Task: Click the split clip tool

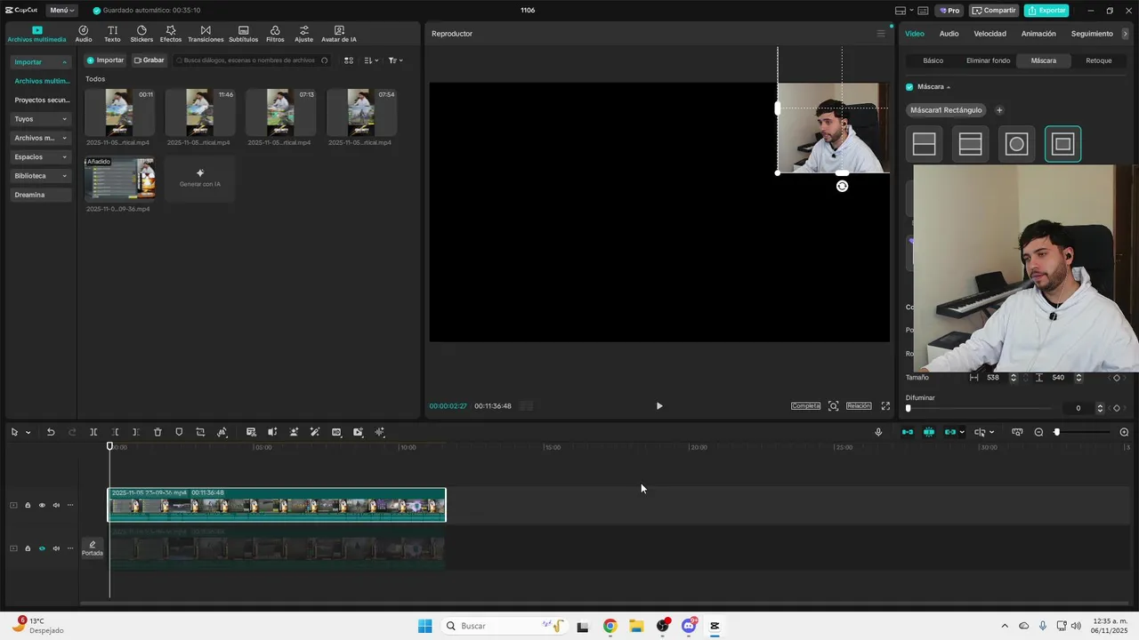Action: (93, 432)
